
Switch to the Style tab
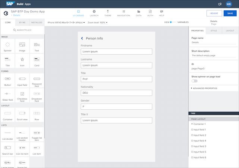pyautogui.click(x=214, y=31)
